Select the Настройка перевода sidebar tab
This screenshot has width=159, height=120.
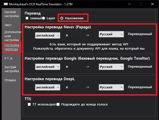click(12, 47)
